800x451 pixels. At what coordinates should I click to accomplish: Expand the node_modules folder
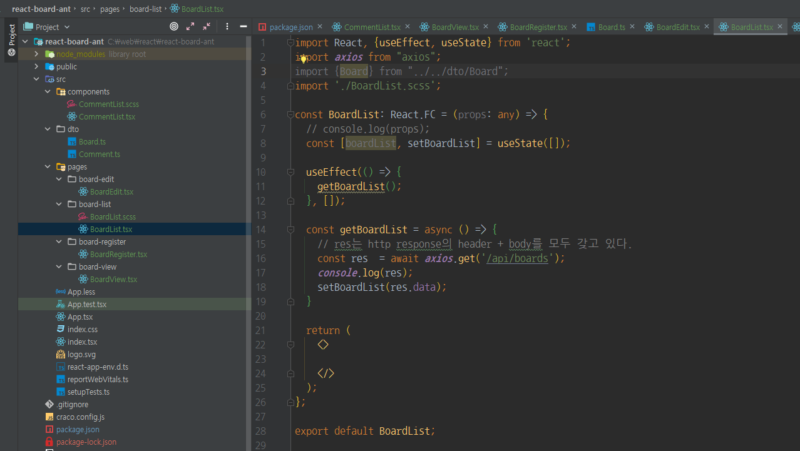36,54
